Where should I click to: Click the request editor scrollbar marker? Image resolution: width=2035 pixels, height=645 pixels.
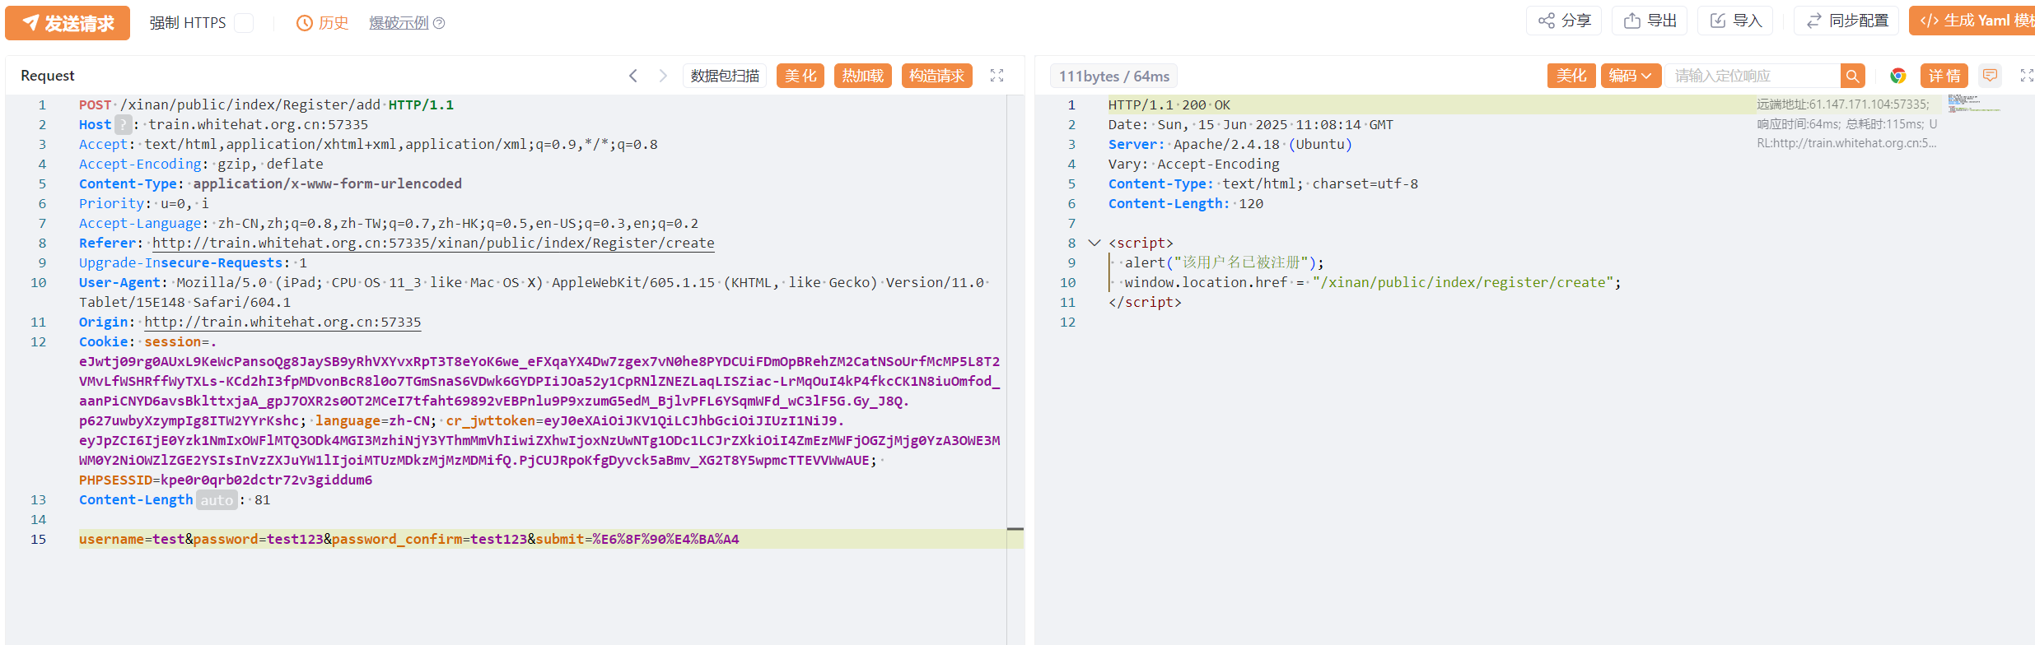coord(1015,529)
